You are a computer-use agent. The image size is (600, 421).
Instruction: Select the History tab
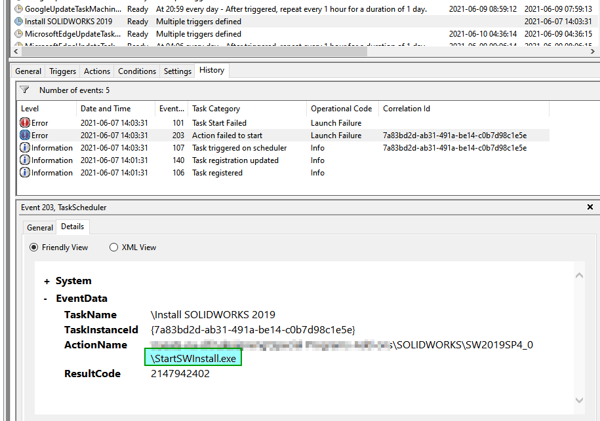(212, 70)
